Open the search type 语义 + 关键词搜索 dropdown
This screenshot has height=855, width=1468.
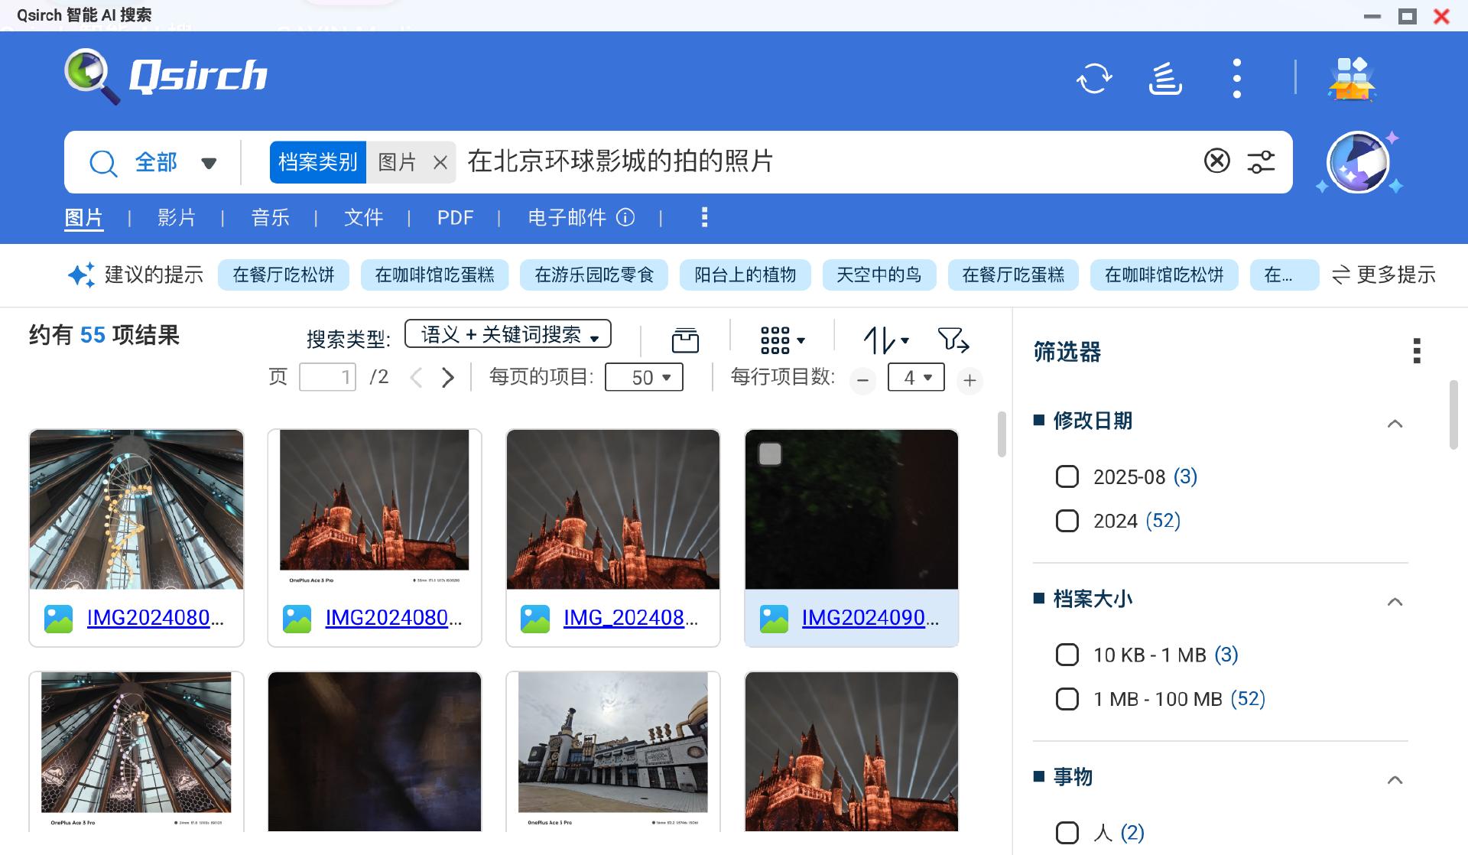tap(508, 334)
